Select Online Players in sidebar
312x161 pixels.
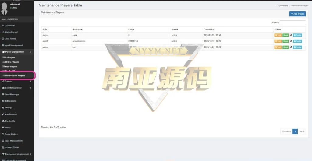[x=12, y=62]
